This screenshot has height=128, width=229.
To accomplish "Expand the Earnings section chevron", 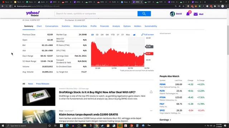I will pos(170,120).
